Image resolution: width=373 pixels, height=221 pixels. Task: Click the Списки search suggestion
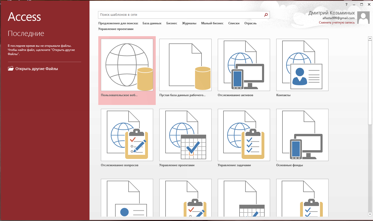click(234, 23)
